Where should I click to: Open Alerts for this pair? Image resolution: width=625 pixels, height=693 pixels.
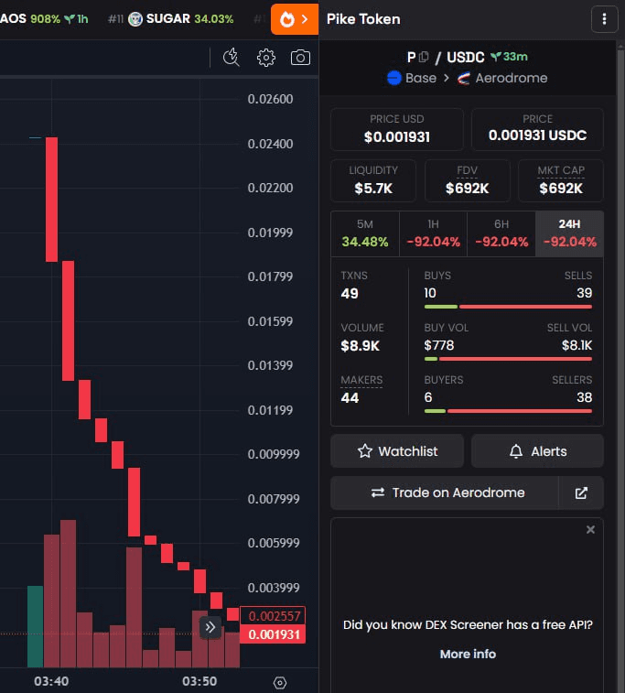[537, 451]
